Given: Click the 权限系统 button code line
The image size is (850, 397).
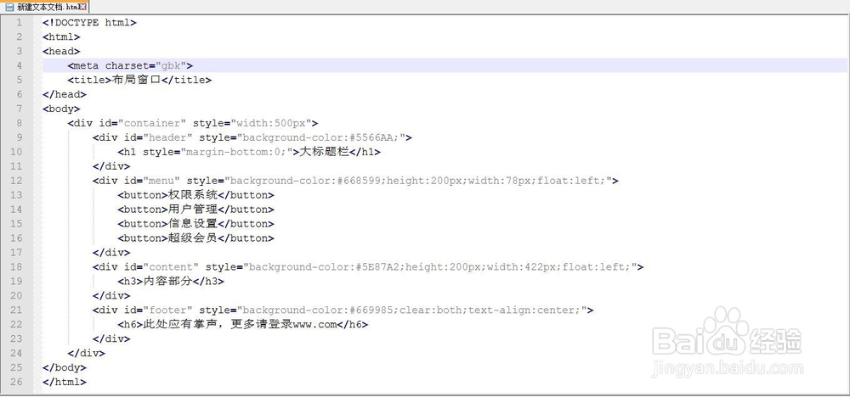Looking at the screenshot, I should 195,195.
